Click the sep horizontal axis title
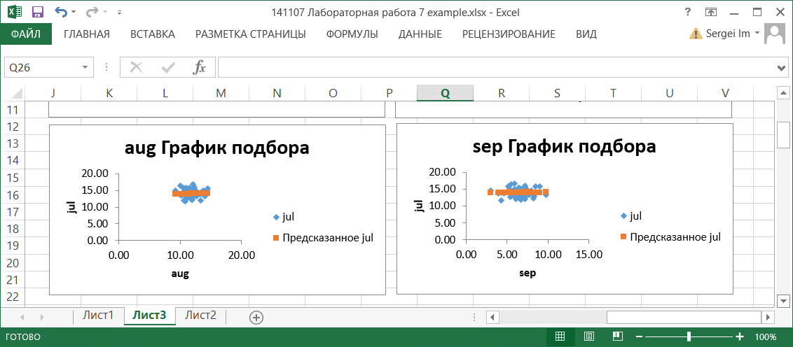 (527, 274)
